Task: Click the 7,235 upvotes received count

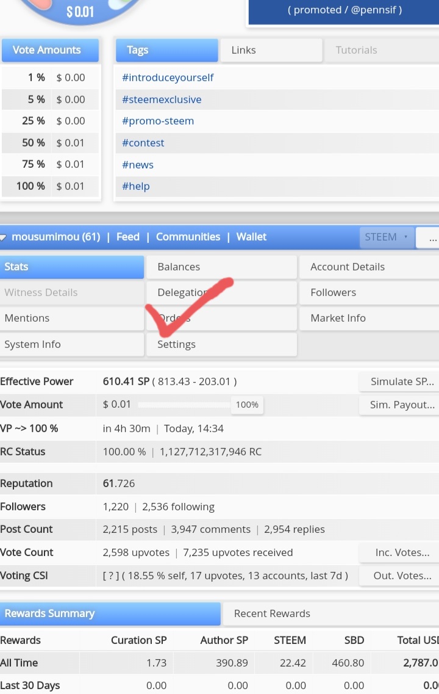Action: click(238, 552)
